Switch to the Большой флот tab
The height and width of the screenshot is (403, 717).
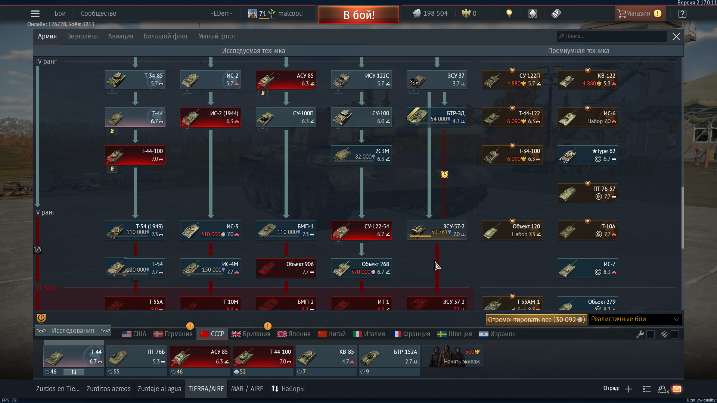pos(166,36)
